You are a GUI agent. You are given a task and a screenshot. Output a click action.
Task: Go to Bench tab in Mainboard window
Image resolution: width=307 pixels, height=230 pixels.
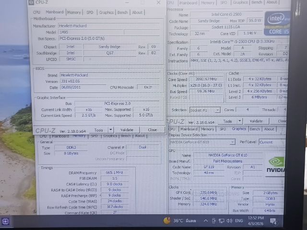click(x=123, y=12)
